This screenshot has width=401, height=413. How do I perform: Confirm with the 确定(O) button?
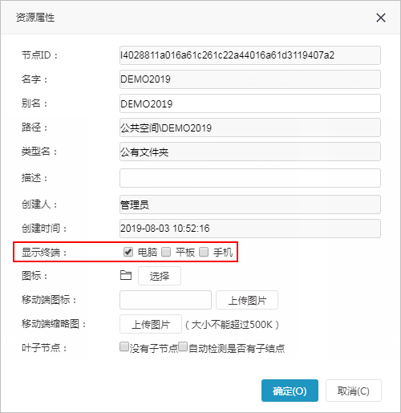(x=290, y=391)
